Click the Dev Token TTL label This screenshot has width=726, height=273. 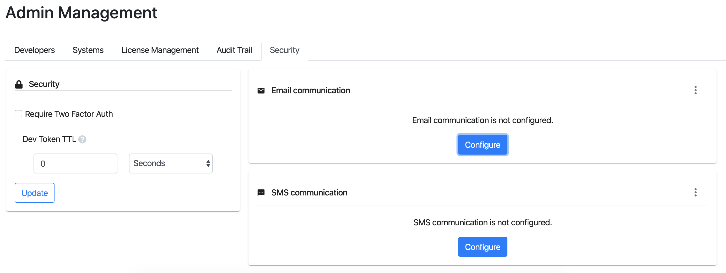[x=49, y=139]
